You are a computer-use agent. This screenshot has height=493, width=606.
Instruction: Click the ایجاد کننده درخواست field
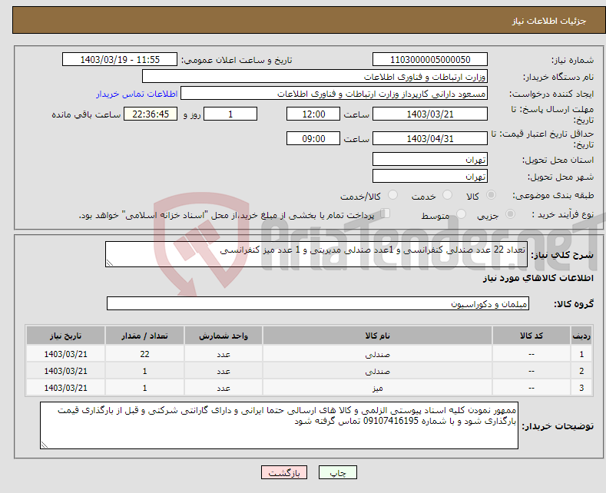[x=334, y=94]
